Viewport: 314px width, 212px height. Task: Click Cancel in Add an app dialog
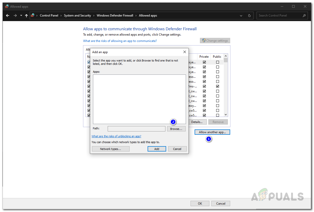point(177,149)
